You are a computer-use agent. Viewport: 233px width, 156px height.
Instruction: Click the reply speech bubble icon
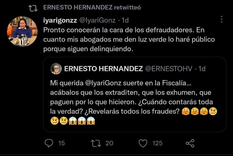[49, 143]
